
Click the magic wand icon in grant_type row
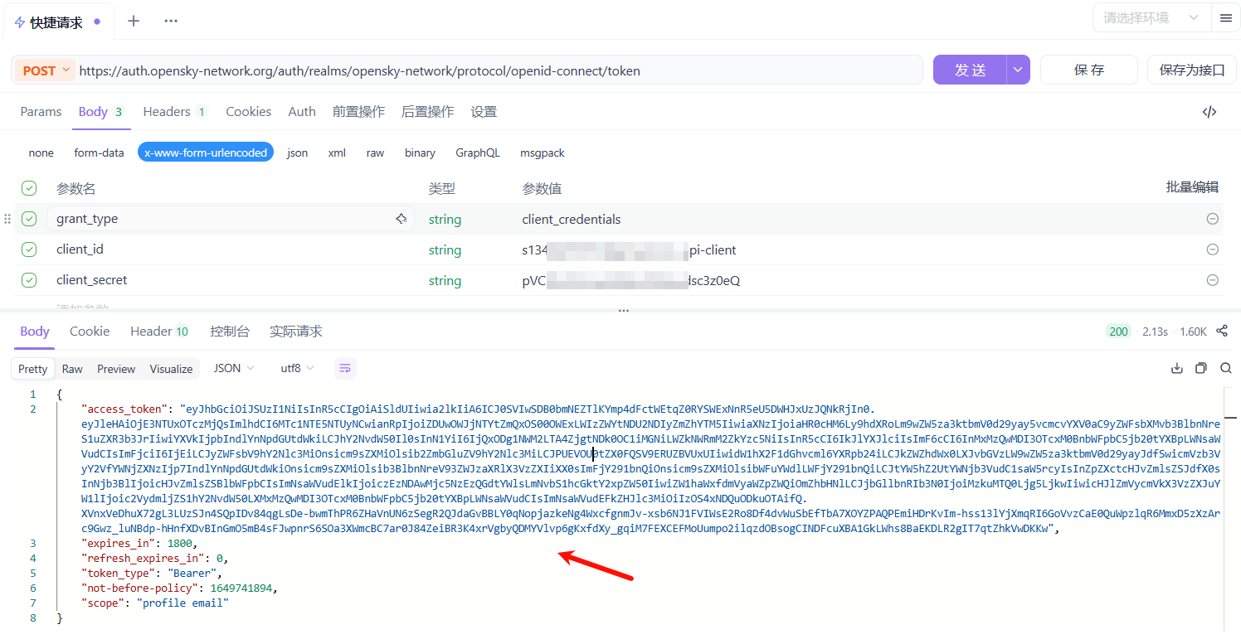pyautogui.click(x=401, y=218)
